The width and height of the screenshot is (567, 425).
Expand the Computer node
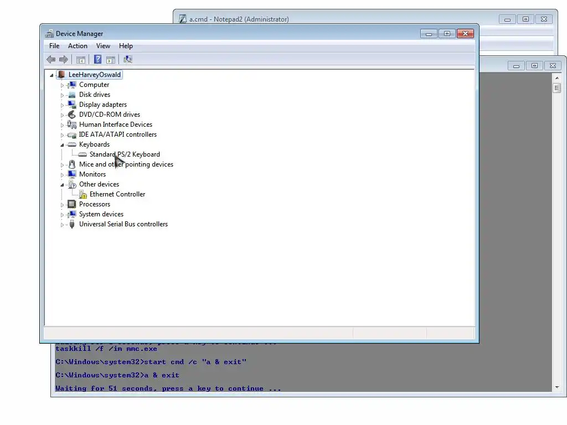(62, 85)
